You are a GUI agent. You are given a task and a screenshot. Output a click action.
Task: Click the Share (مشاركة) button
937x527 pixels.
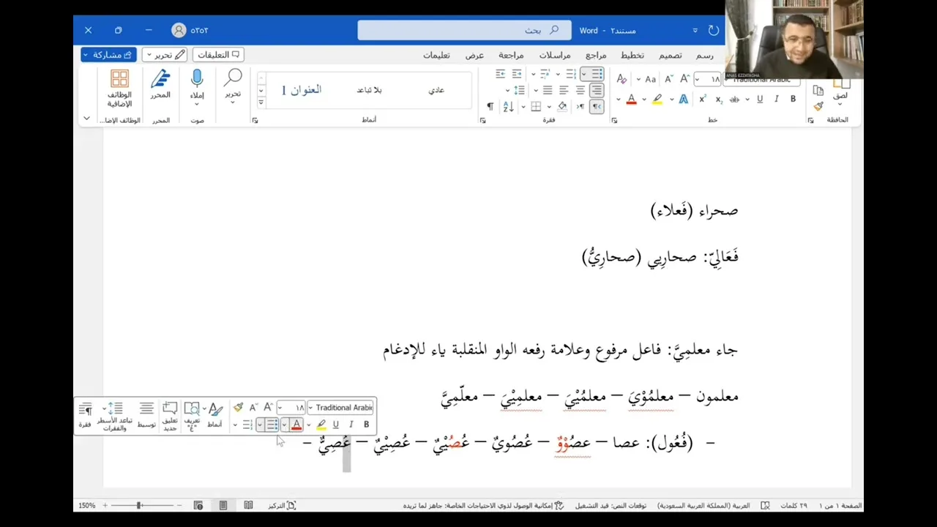tap(108, 54)
